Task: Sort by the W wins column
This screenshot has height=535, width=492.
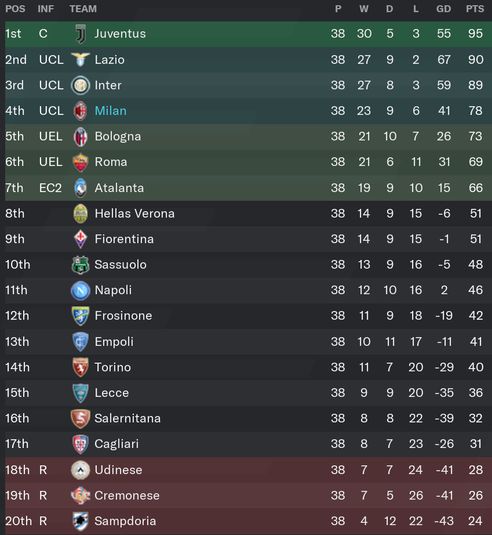Action: [364, 9]
